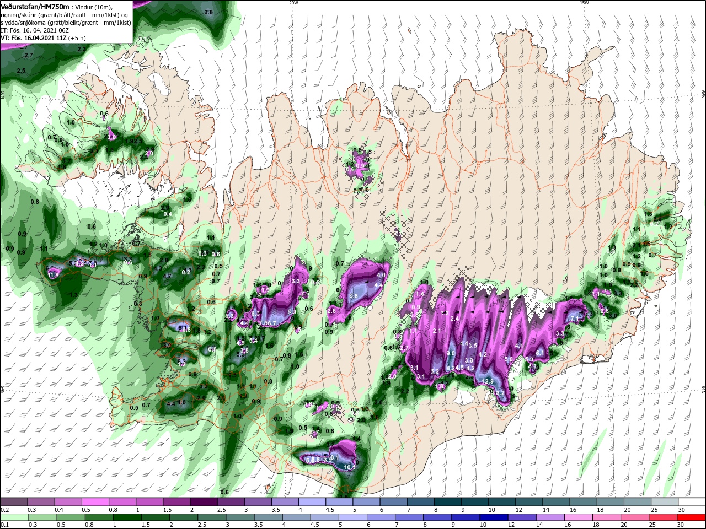706x529 pixels.
Task: Select the mauve 0.2–0.3 swatch in upper legend row
Action: (14, 502)
